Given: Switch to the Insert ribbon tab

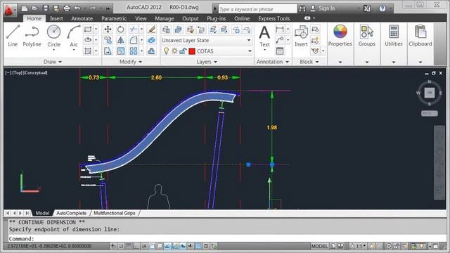Looking at the screenshot, I should tap(56, 18).
